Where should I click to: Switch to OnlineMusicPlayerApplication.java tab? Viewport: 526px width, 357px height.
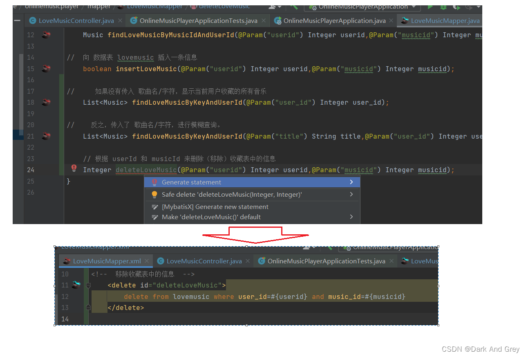(x=334, y=20)
